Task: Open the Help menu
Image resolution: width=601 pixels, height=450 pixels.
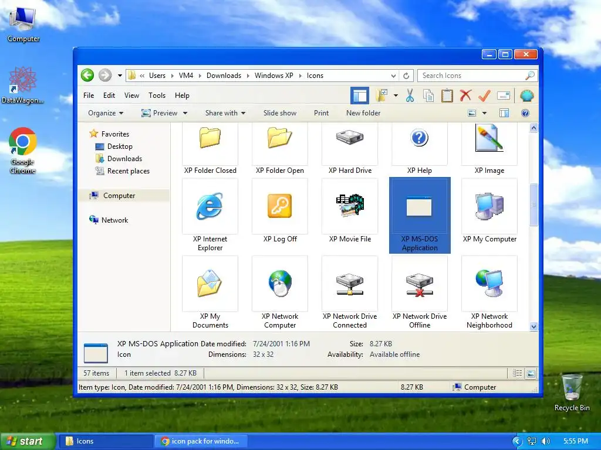Action: pos(182,96)
